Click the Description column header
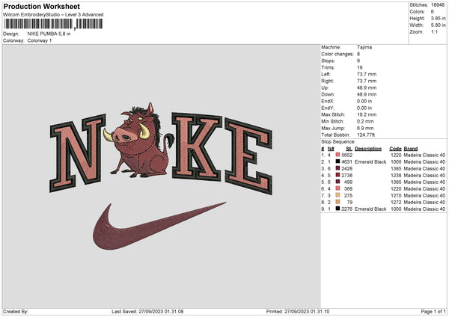 point(368,149)
